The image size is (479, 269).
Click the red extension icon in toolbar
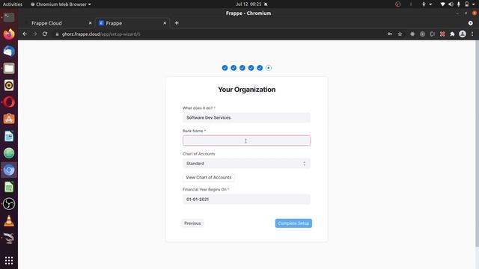(x=442, y=34)
